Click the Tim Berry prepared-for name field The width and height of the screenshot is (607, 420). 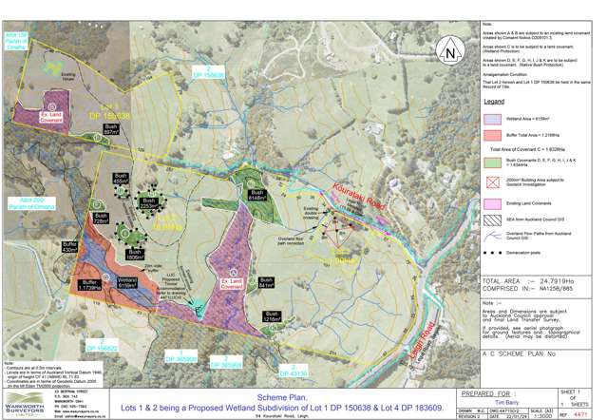click(500, 402)
